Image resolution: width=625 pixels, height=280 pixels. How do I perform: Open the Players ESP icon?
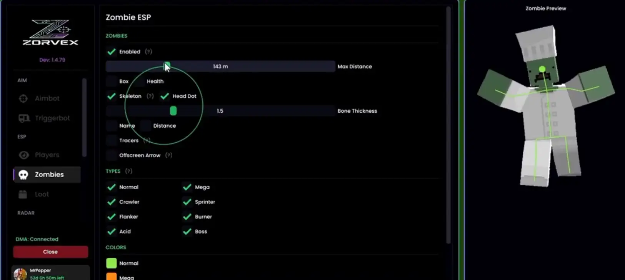(x=24, y=155)
